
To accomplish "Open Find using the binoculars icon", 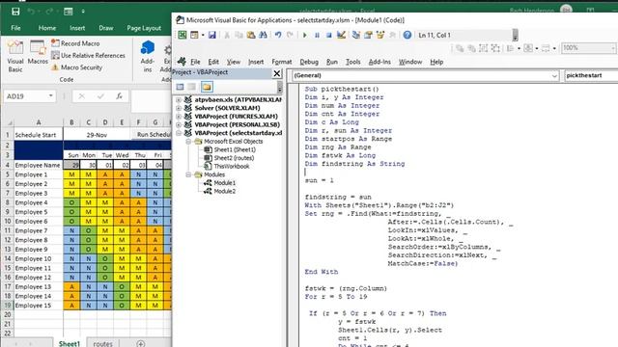I will point(263,35).
